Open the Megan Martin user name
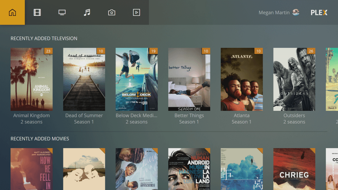Viewport: 338px width, 190px height. [x=274, y=13]
